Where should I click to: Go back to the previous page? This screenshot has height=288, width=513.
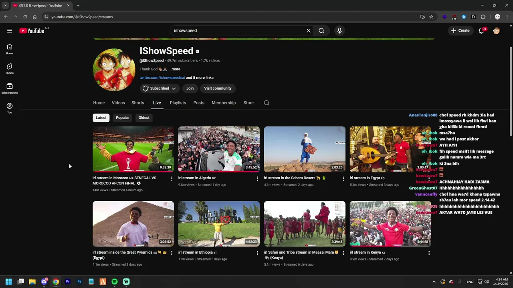pyautogui.click(x=6, y=17)
